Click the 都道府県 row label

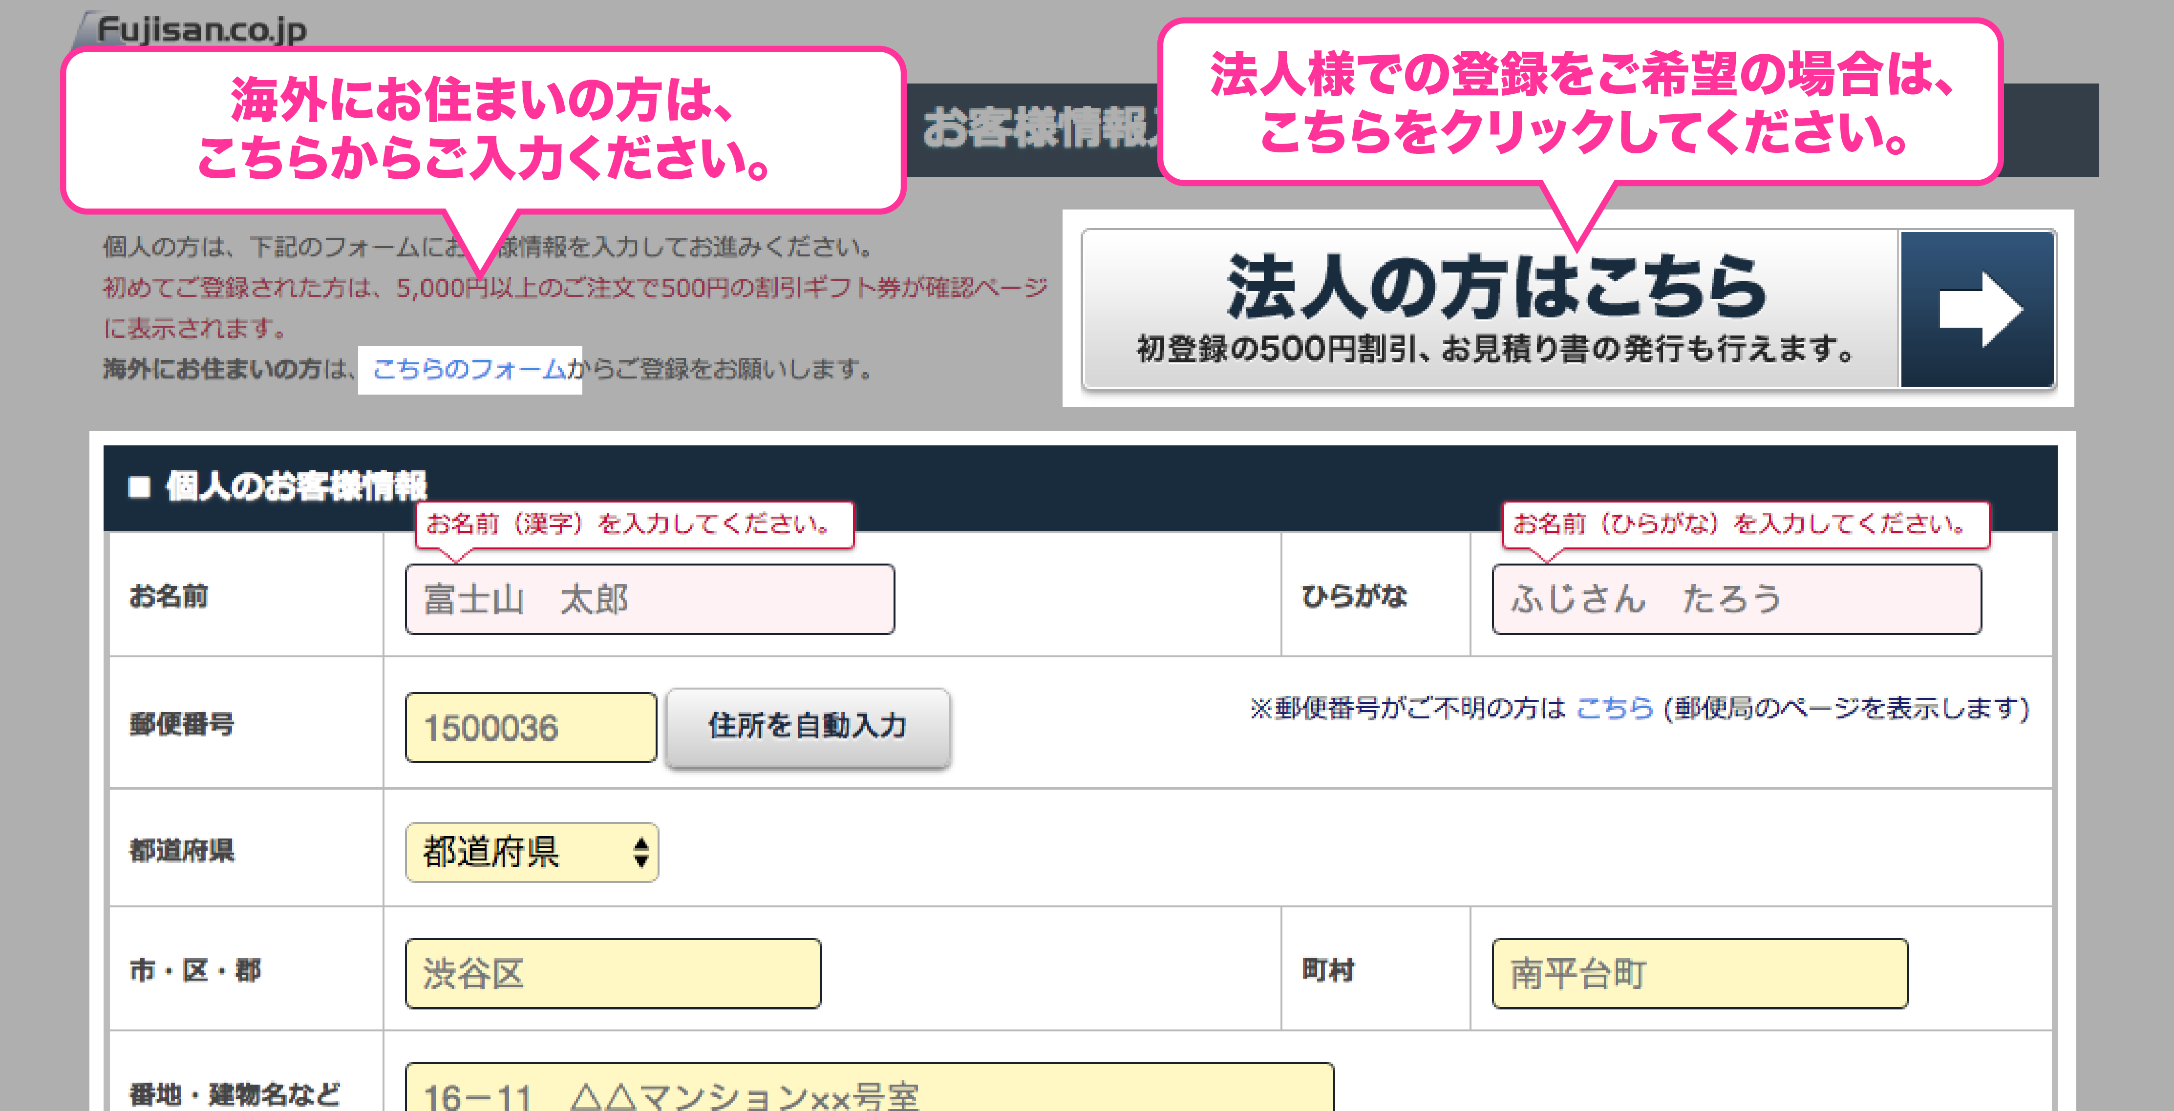181,850
